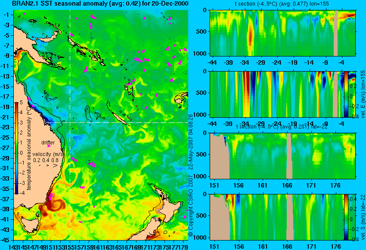This screenshot has width=366, height=250.
Task: Click the magenta drifter marker under 'drifter'
Action: pyautogui.click(x=49, y=146)
